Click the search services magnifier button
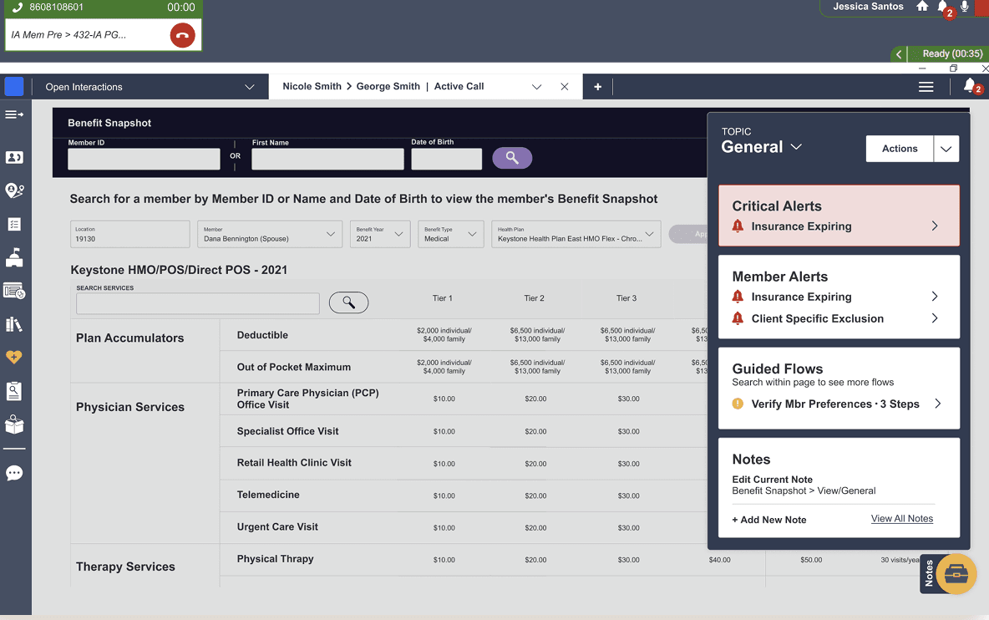Viewport: 989px width, 620px height. pos(349,302)
